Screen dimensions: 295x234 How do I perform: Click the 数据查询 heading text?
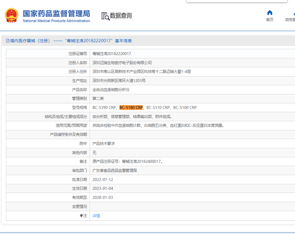click(x=121, y=16)
